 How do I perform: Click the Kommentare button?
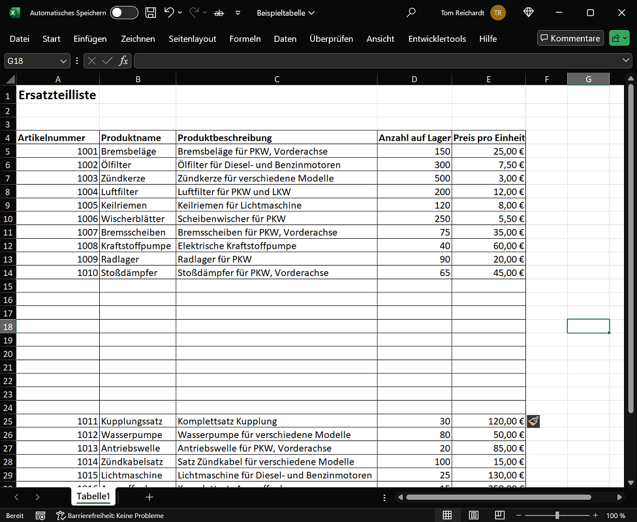[x=570, y=38]
